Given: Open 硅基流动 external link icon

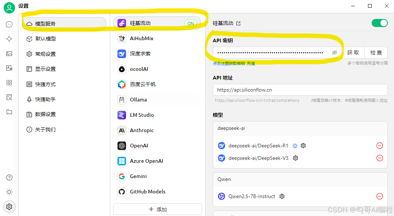Looking at the screenshot, I should click(x=238, y=23).
